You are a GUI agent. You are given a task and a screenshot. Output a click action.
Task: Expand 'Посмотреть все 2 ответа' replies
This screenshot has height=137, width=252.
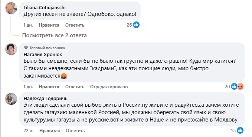click(54, 35)
